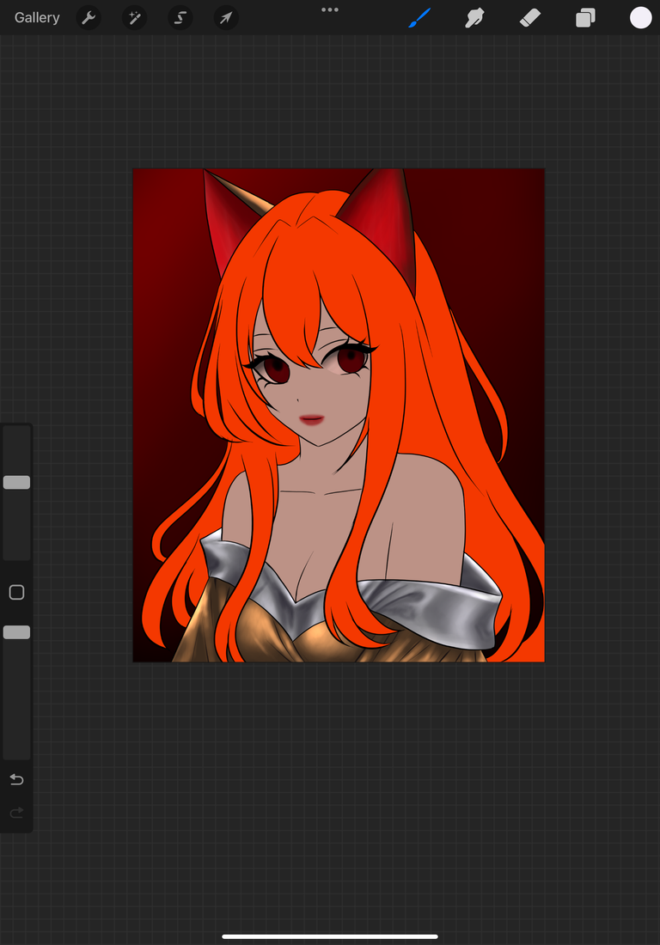Screen dimensions: 660x945
Task: Open the Actions wrench menu
Action: click(89, 18)
